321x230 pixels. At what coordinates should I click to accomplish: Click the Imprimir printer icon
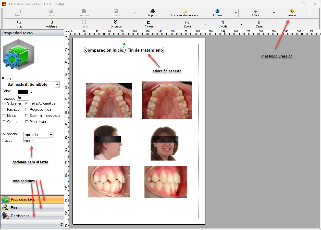pyautogui.click(x=153, y=11)
